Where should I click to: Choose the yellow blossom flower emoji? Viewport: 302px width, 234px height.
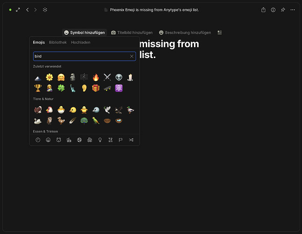50,78
